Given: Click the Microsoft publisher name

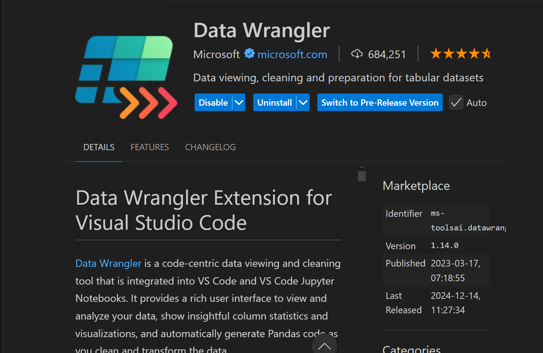Looking at the screenshot, I should click(x=216, y=54).
